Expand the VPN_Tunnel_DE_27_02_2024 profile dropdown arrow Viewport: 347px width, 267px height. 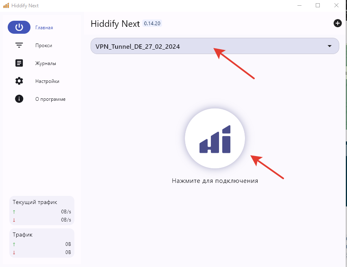click(330, 46)
